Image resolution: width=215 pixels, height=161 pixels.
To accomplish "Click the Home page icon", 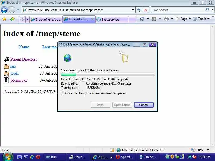I will point(142,19).
